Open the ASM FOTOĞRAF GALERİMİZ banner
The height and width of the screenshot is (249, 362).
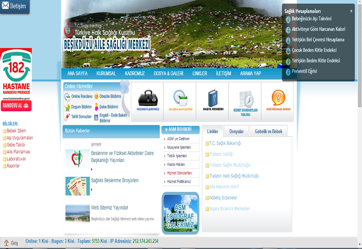(180, 213)
